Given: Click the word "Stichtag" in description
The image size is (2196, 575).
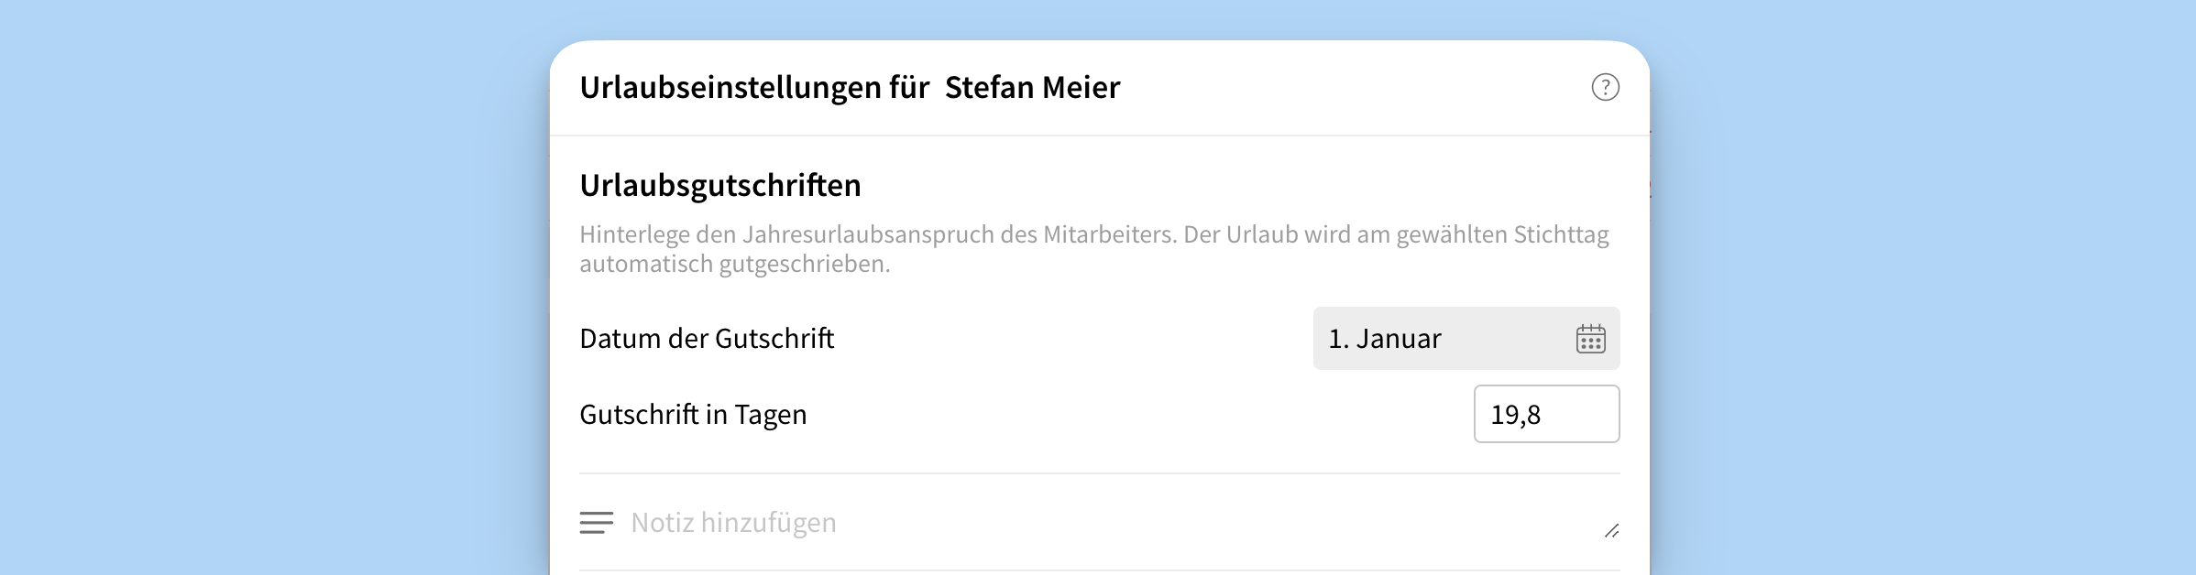Looking at the screenshot, I should pos(1561,234).
